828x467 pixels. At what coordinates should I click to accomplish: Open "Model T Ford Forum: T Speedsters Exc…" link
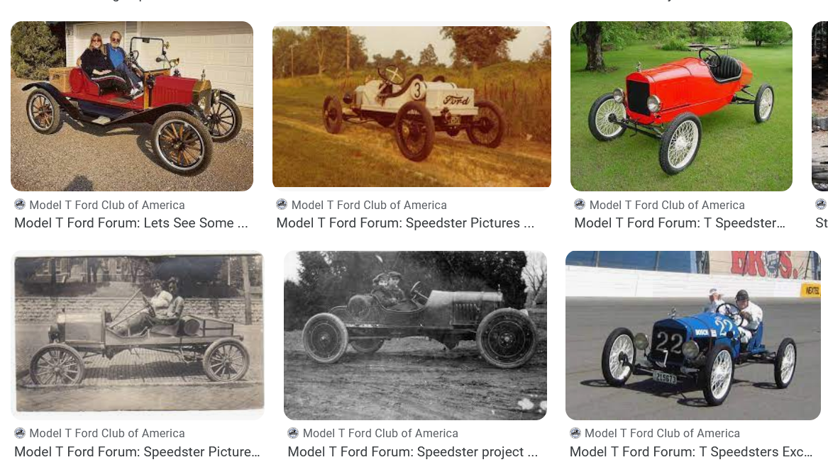click(x=691, y=452)
